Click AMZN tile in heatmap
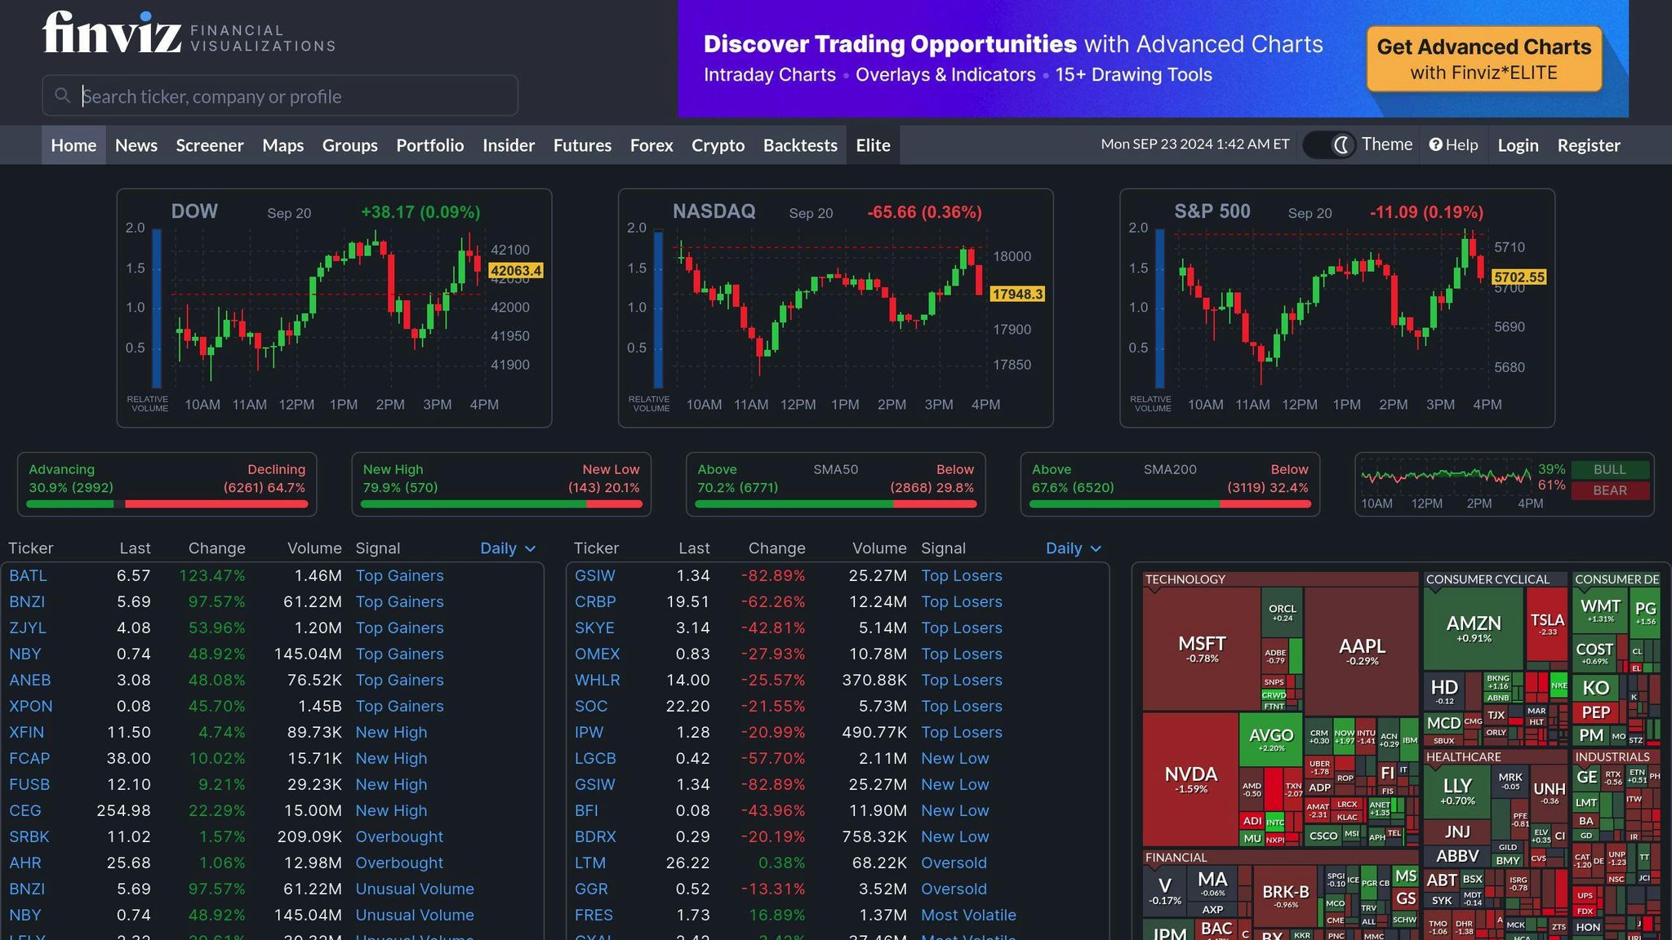Viewport: 1672px width, 940px height. click(1474, 627)
